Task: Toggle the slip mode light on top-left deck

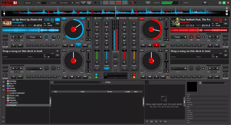Action: click(64, 39)
